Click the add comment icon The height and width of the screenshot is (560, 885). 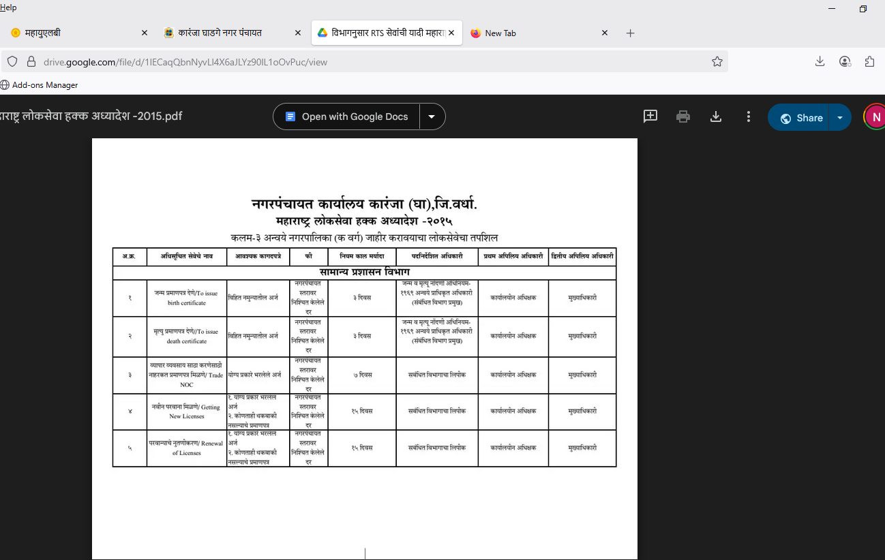(x=650, y=116)
